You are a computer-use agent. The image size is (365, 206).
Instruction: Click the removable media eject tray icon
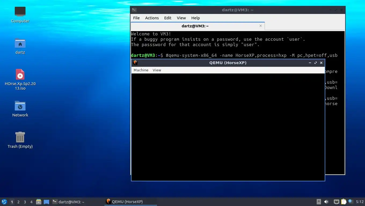click(319, 202)
